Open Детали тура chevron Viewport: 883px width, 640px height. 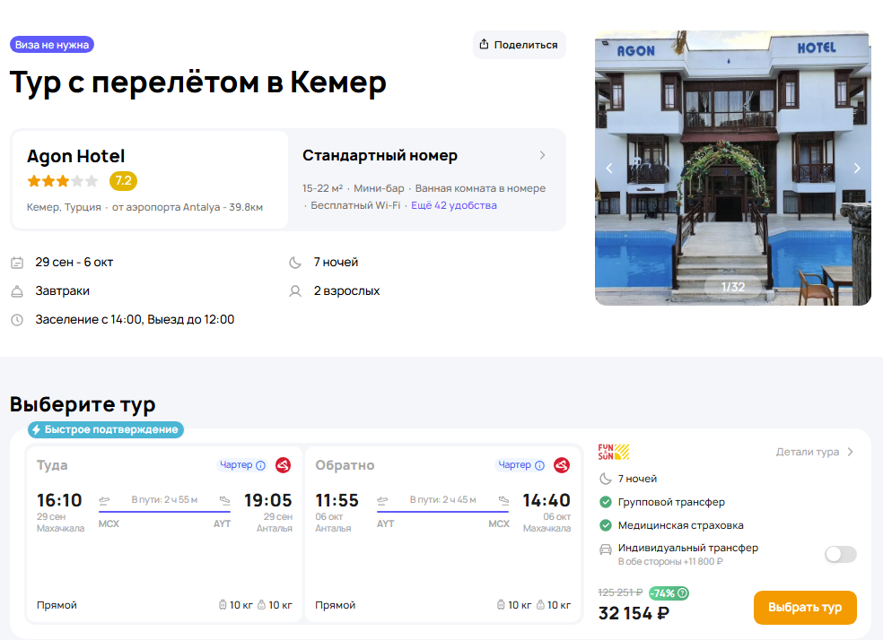(851, 452)
